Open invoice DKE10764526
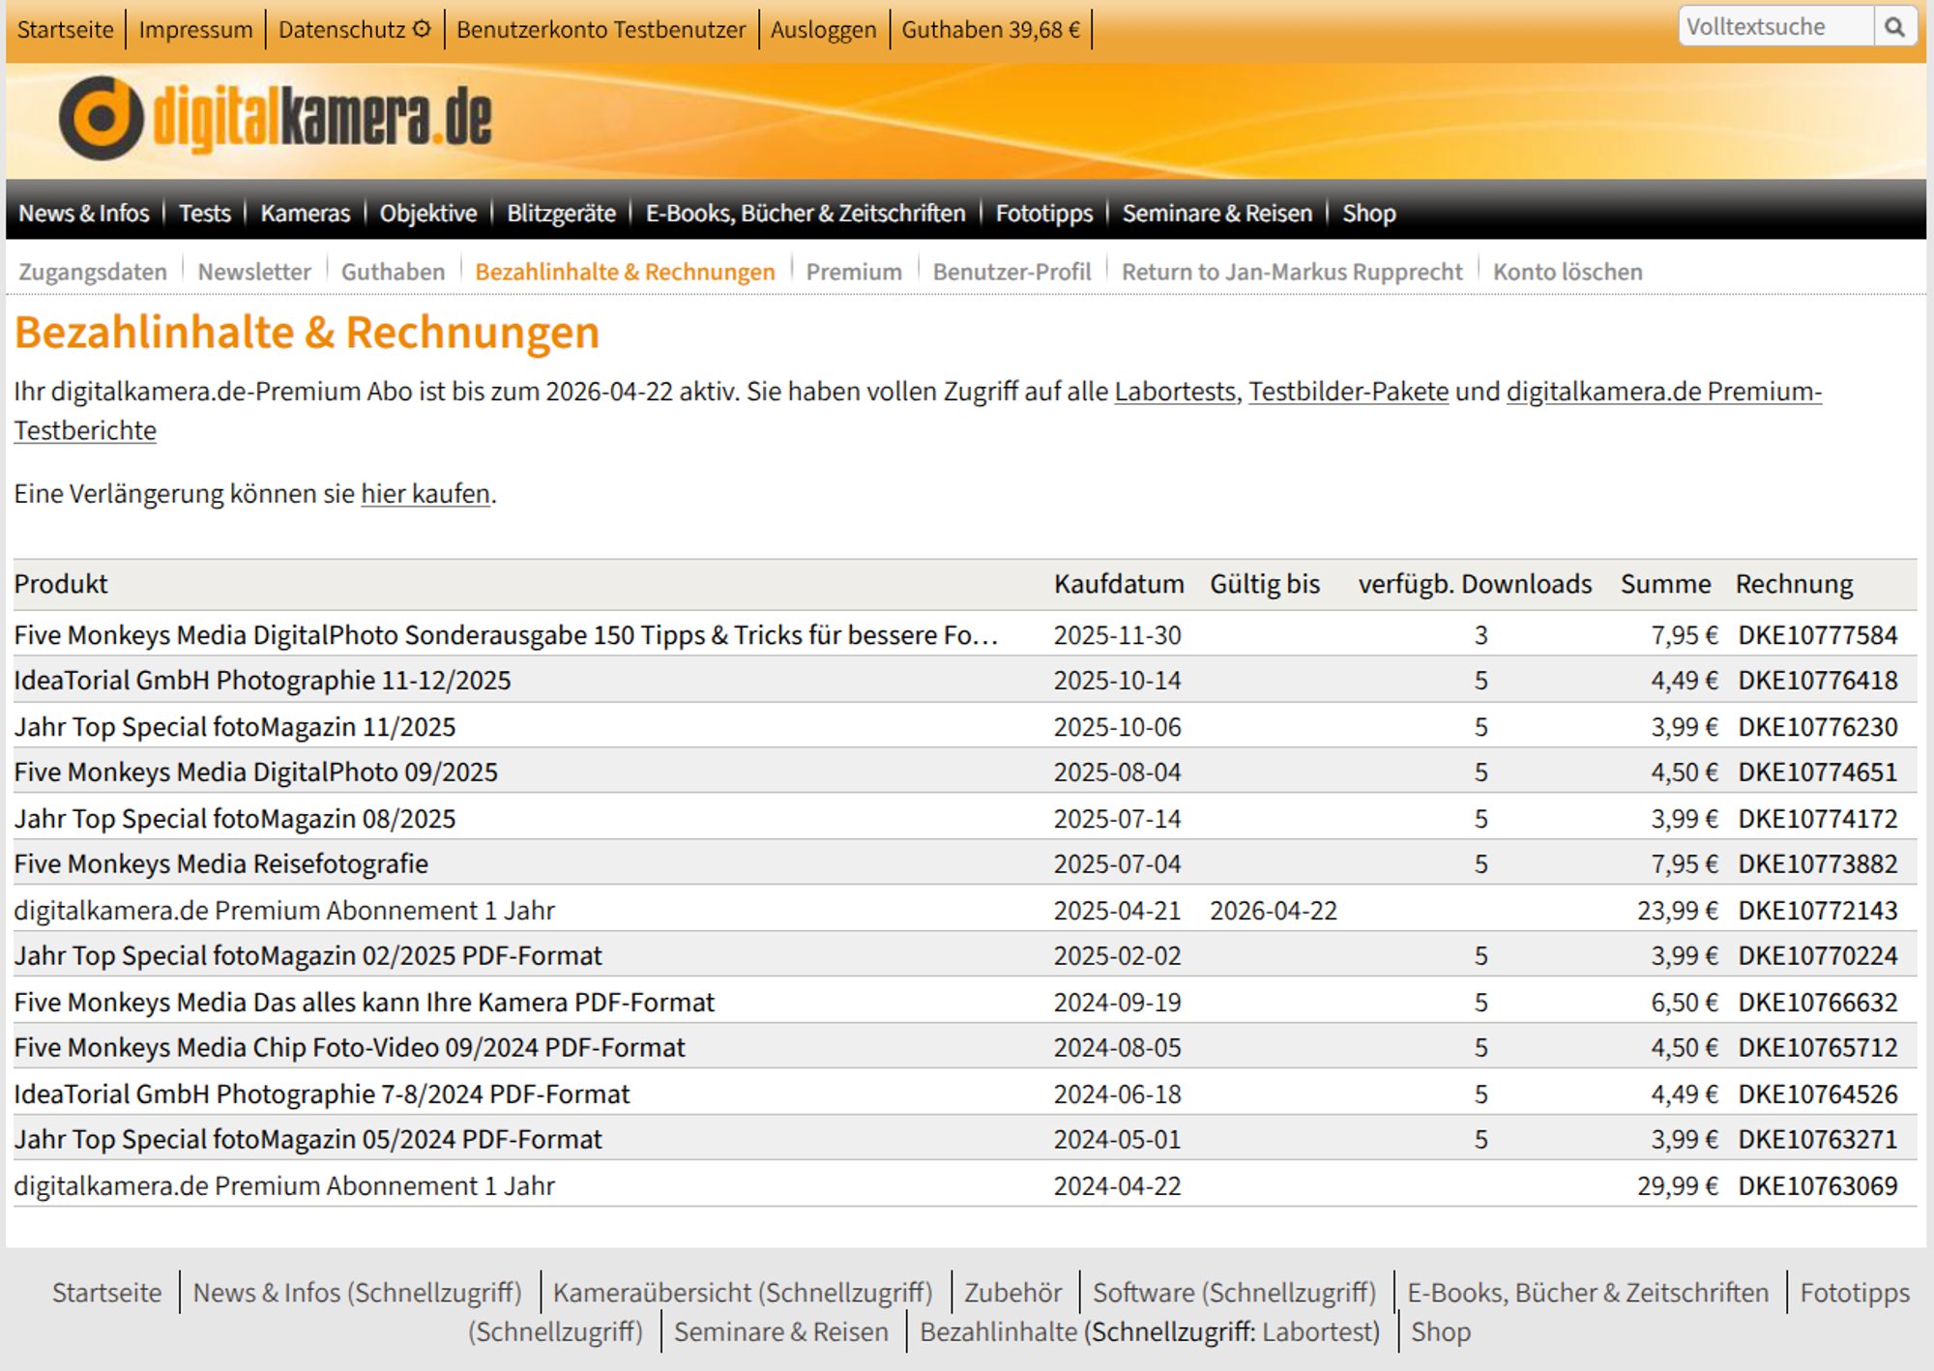The width and height of the screenshot is (1934, 1371). click(x=1818, y=1094)
